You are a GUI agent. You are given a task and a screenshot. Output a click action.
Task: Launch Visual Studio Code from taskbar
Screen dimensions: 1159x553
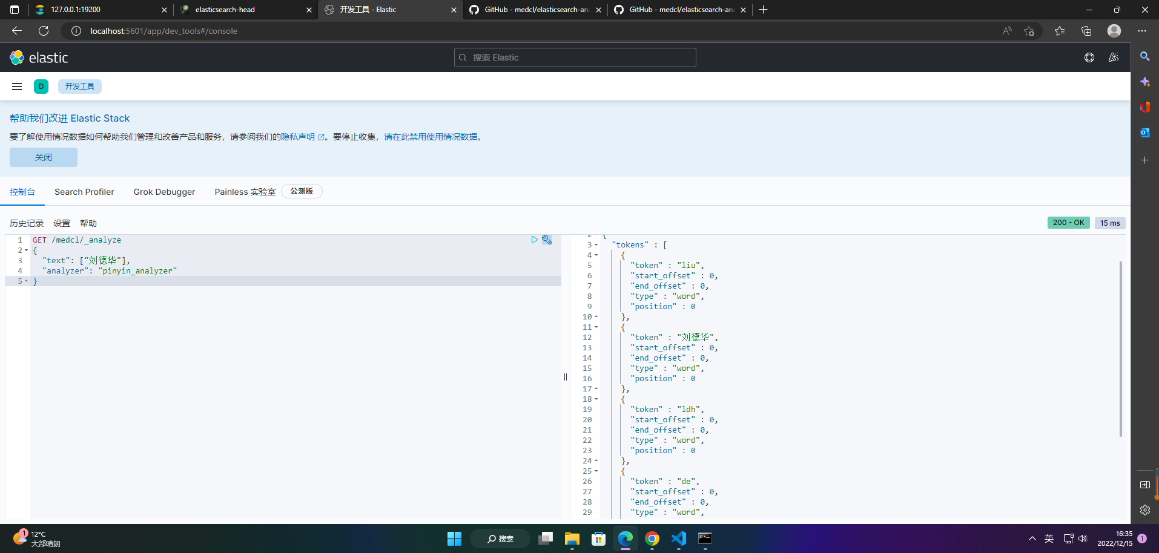click(679, 538)
